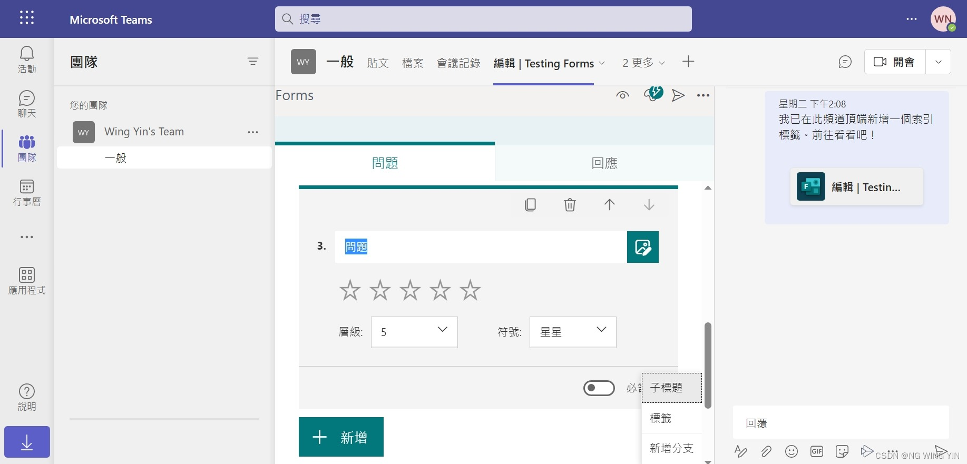Viewport: 967px width, 464px height.
Task: Open the 符號 symbol dropdown
Action: (x=573, y=332)
